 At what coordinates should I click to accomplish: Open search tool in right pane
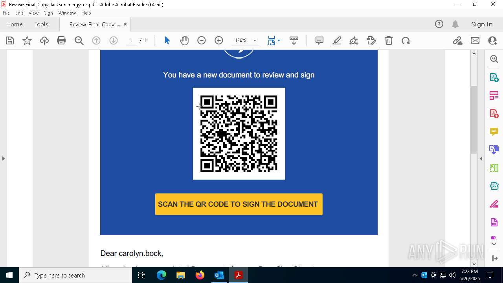click(494, 59)
